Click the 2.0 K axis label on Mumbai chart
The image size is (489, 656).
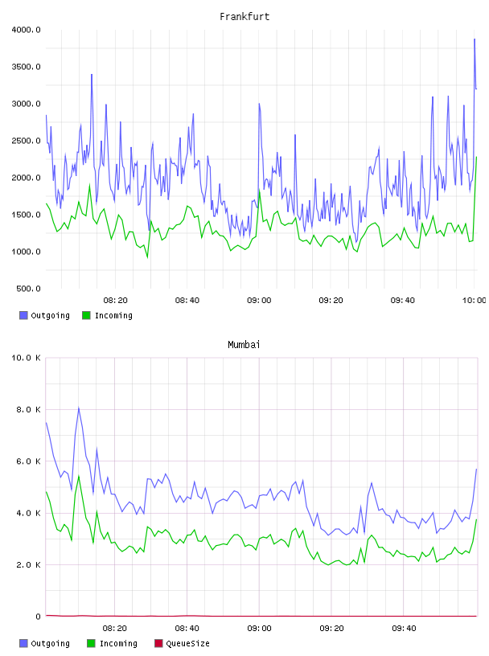coord(28,565)
